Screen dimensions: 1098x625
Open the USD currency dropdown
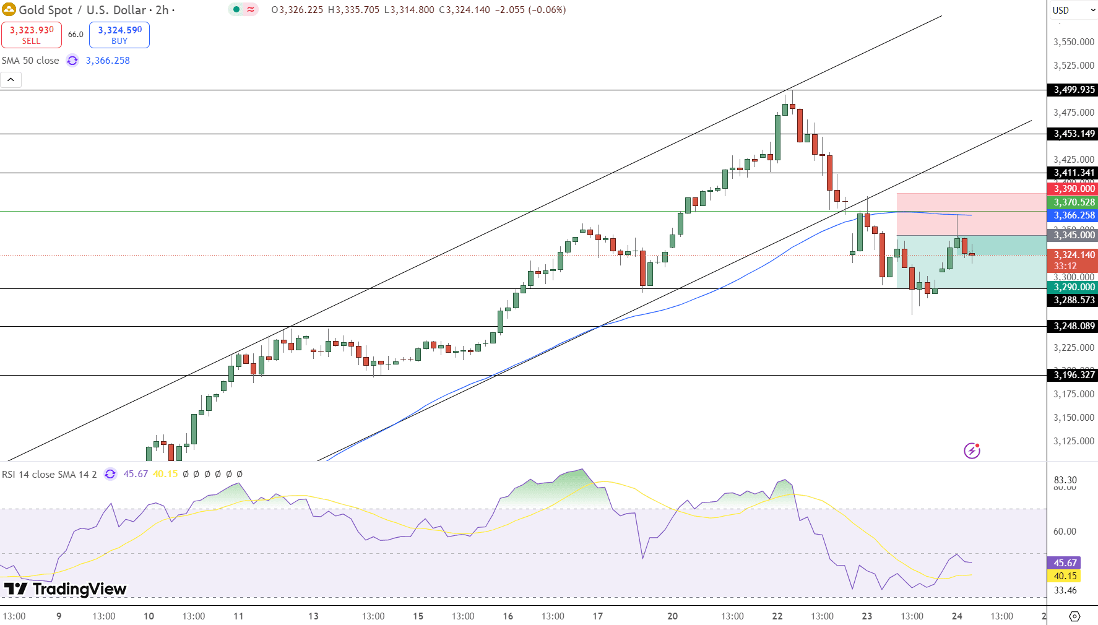pos(1073,10)
